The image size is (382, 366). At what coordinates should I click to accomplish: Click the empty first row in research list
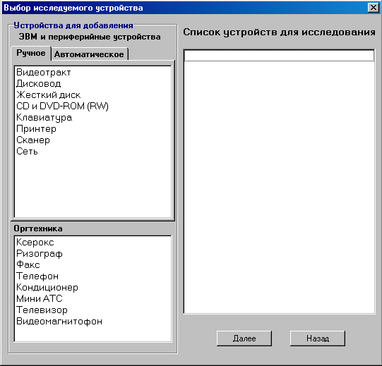(x=279, y=56)
